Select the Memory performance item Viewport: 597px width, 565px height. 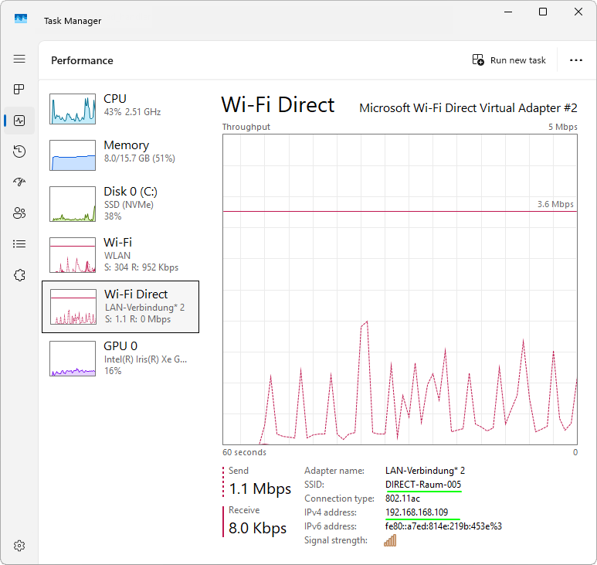tap(120, 155)
